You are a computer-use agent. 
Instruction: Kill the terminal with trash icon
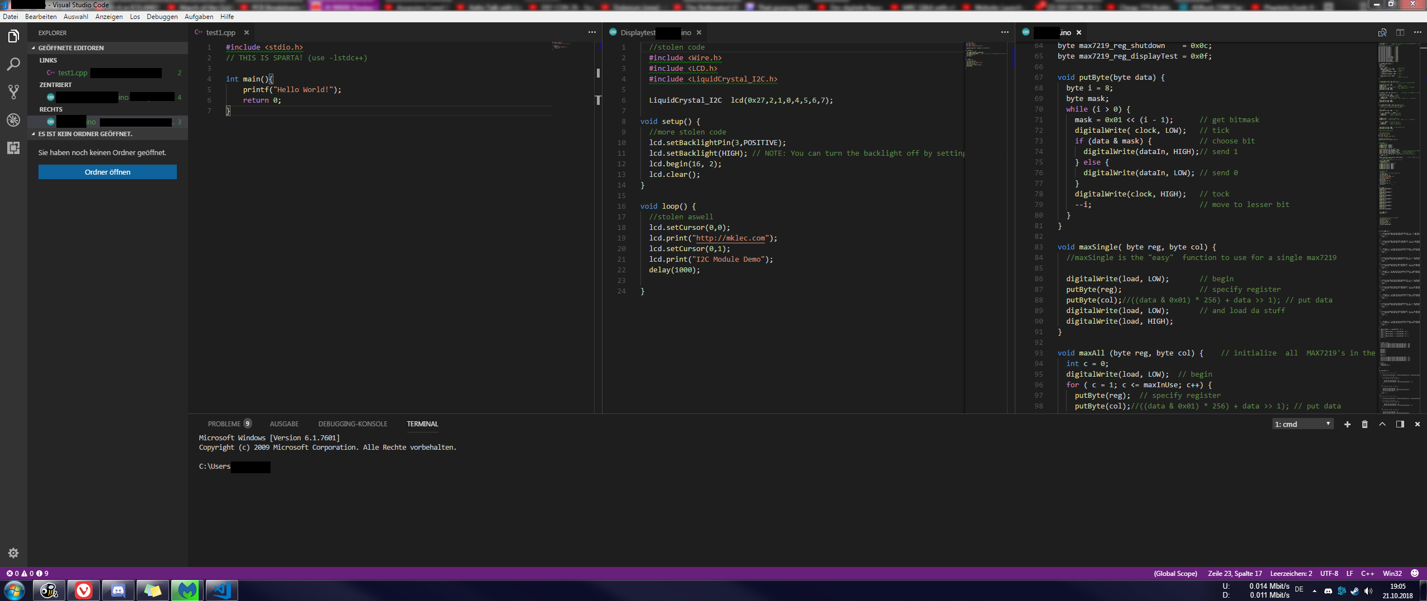[1365, 424]
